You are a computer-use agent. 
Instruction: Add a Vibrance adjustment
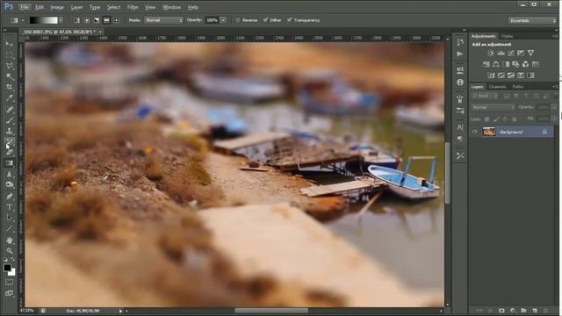[530, 53]
